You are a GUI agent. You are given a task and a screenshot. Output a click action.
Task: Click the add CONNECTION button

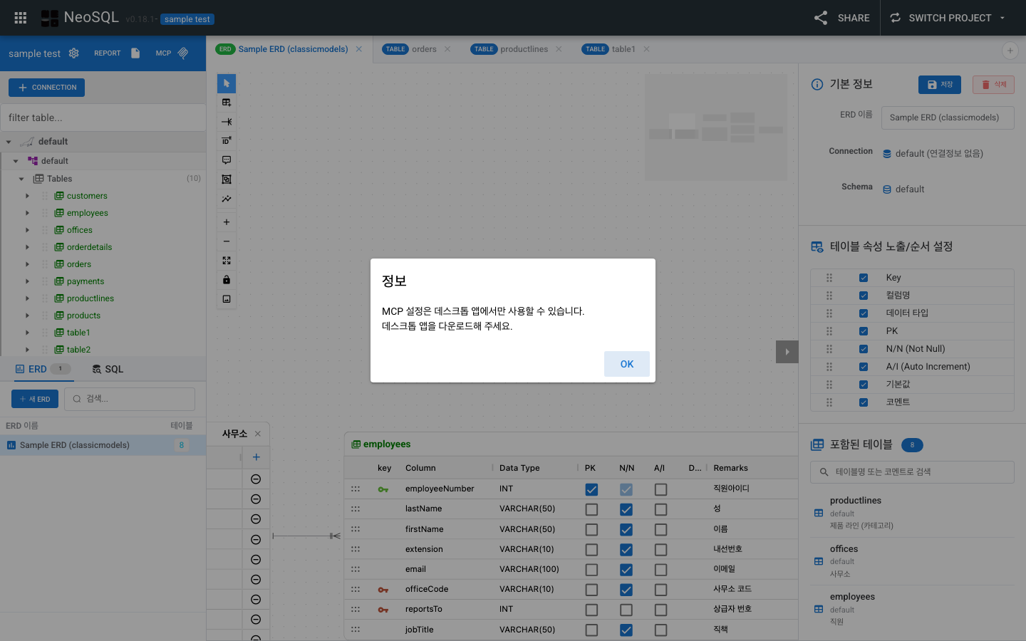[x=47, y=88]
